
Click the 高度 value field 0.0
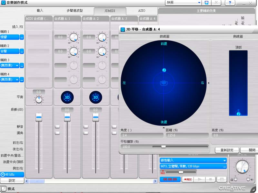pyautogui.click(x=235, y=135)
